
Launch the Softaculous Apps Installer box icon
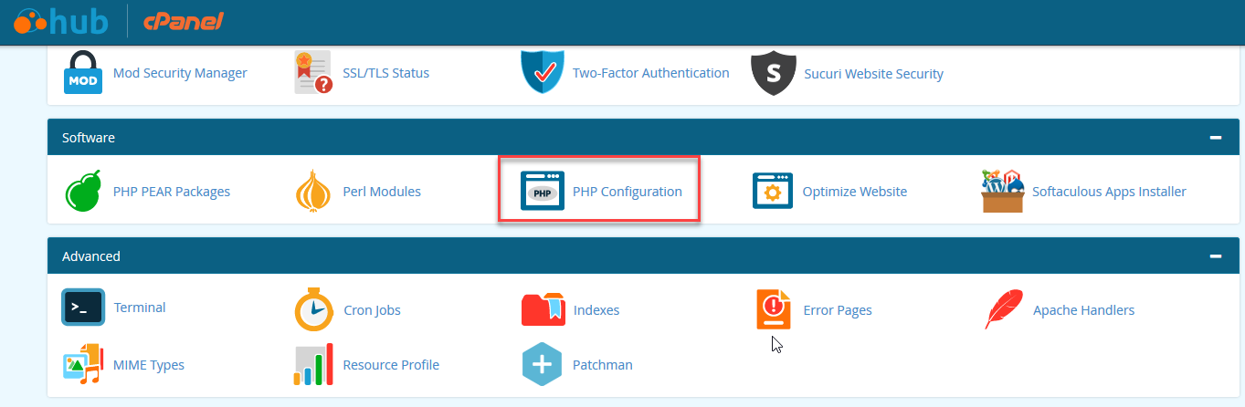tap(1002, 192)
